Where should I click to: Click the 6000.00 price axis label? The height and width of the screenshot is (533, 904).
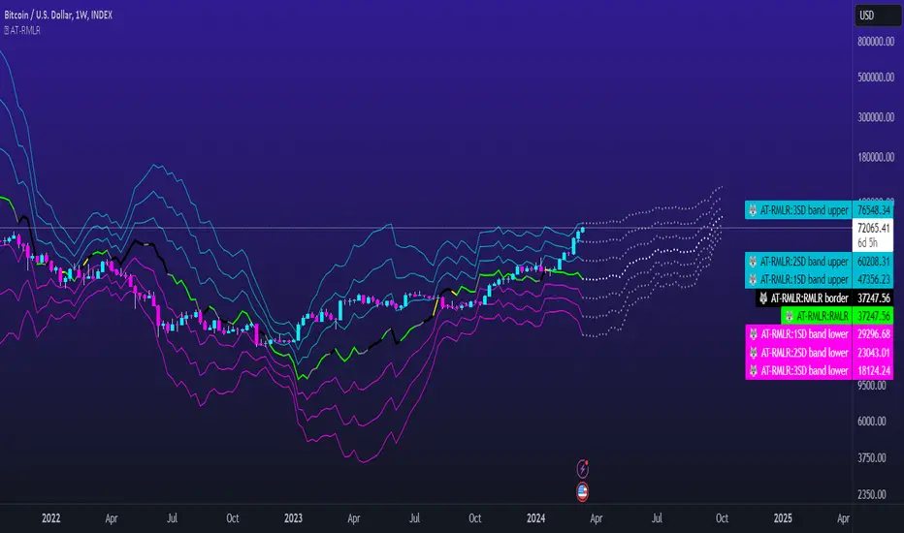872,422
